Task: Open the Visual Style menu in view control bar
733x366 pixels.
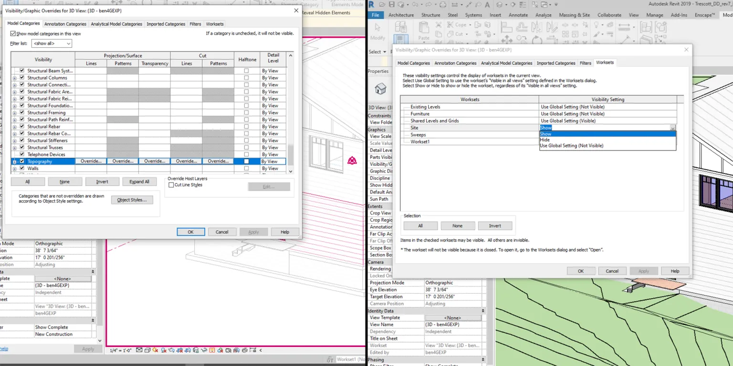Action: (147, 350)
